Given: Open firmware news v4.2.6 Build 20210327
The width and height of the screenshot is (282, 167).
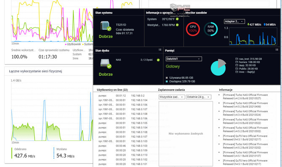Looking at the screenshot, I should tap(245, 96).
